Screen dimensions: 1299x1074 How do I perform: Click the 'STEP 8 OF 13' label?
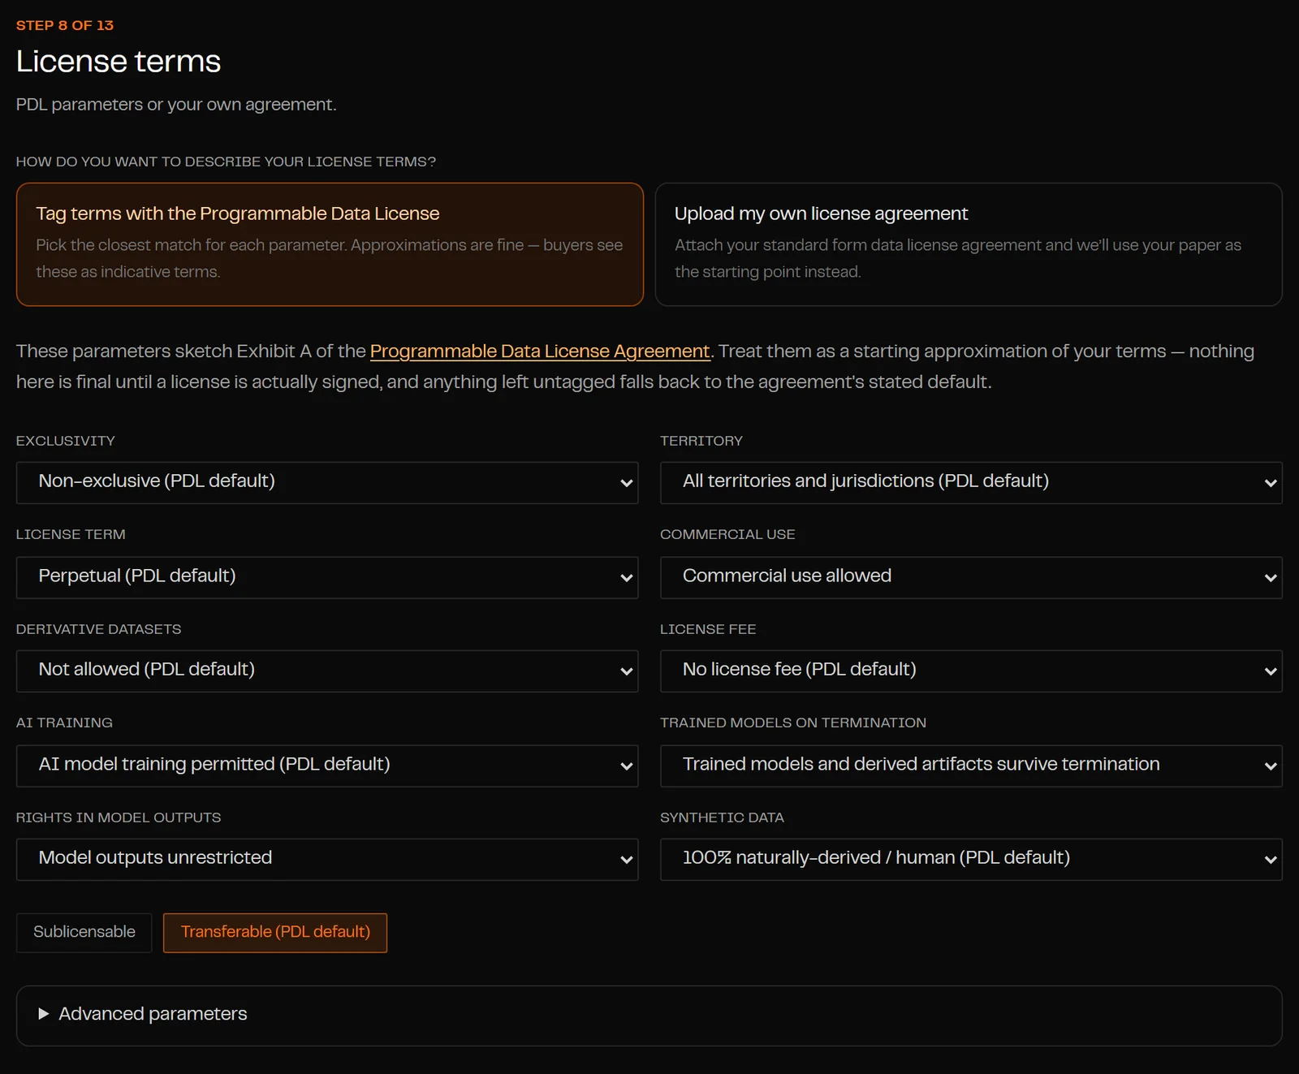[65, 25]
